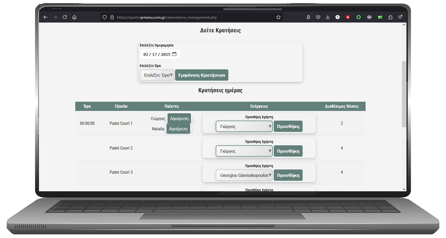Open Padel Court 2 user dropdown
Viewport: 446px width, 238px height.
click(x=244, y=151)
